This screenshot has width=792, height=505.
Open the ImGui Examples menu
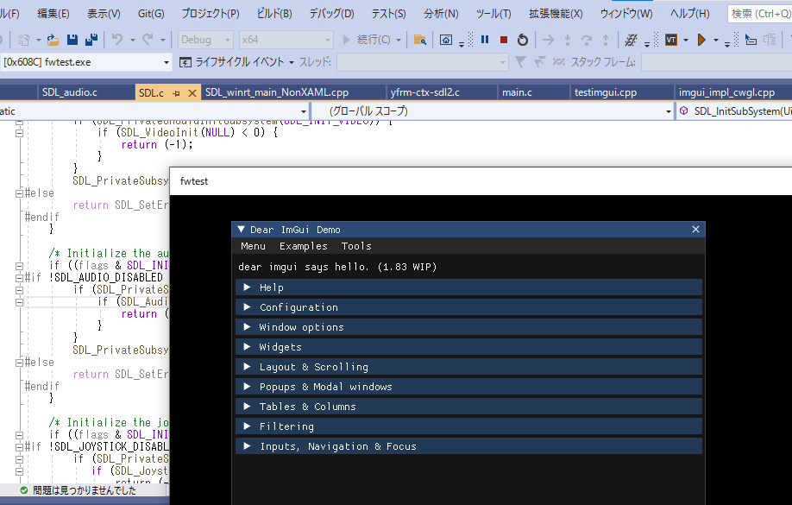303,246
